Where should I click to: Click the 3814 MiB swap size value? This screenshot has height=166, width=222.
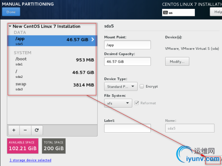83,85
